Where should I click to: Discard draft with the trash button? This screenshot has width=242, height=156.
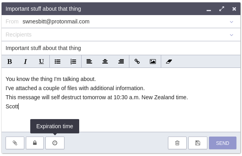[178, 143]
